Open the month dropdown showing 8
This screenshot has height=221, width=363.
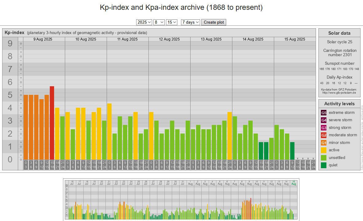coord(159,22)
